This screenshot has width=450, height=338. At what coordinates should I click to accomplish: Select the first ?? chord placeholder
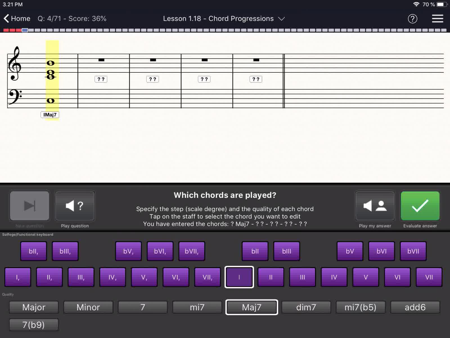coord(101,79)
